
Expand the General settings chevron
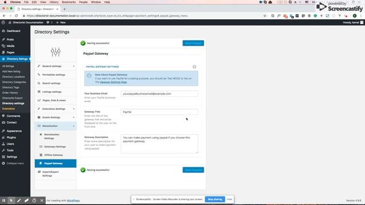(x=74, y=66)
